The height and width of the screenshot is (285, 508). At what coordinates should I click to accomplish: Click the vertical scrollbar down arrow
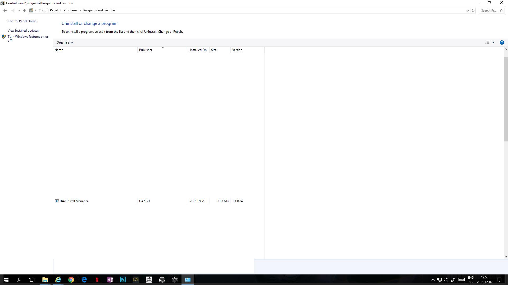[506, 256]
